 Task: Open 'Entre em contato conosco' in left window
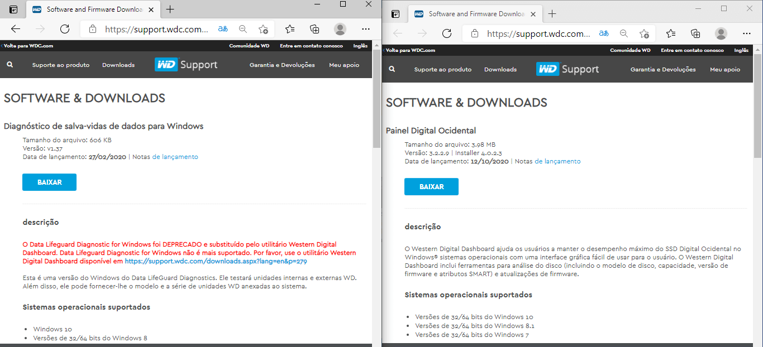[311, 46]
